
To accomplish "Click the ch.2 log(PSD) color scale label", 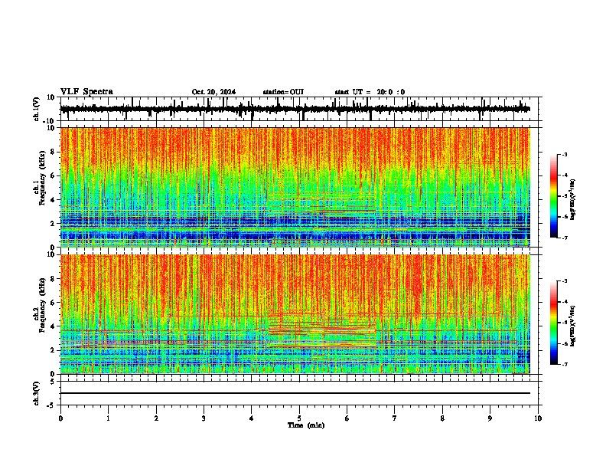I will point(573,326).
